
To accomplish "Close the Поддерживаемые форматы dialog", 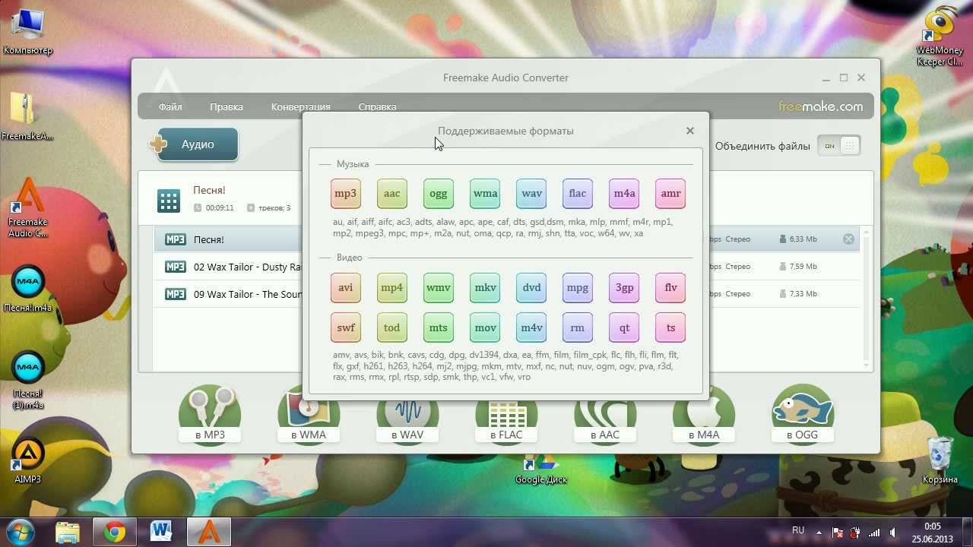I will (x=690, y=131).
